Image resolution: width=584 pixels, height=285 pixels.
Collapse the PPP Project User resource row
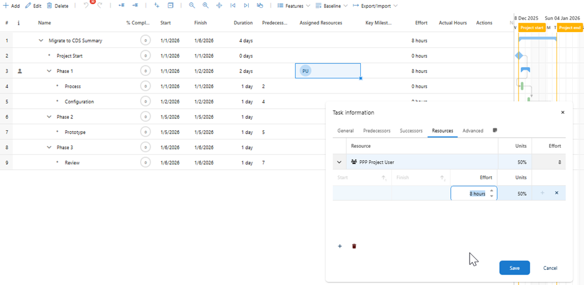[339, 162]
